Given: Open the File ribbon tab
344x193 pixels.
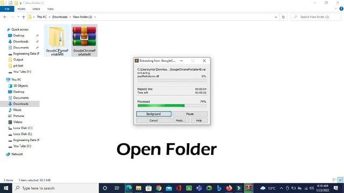Looking at the screenshot, I should [x=7, y=9].
